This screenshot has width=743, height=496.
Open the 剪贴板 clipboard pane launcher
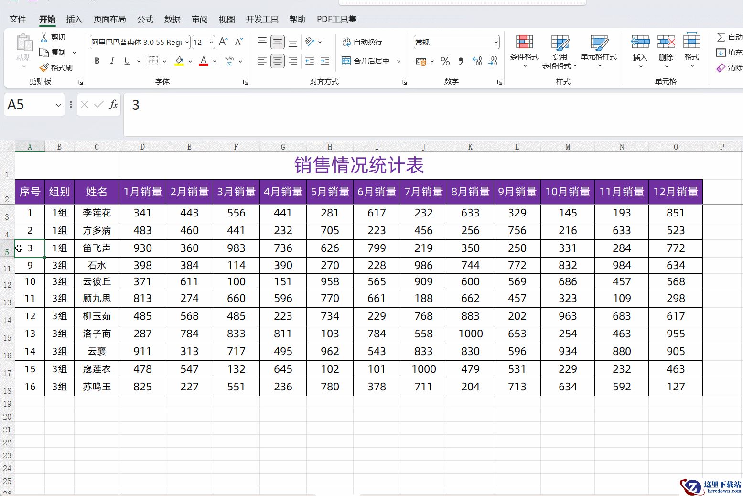point(80,82)
